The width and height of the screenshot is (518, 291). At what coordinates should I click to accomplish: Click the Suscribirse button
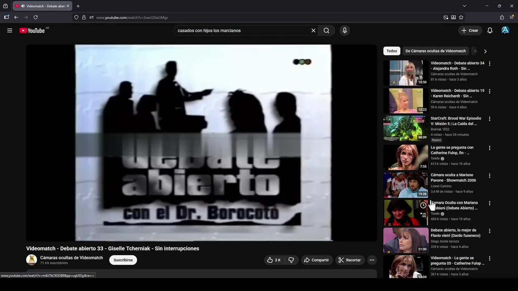coord(123,260)
